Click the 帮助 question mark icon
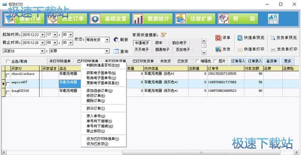 (x=223, y=19)
